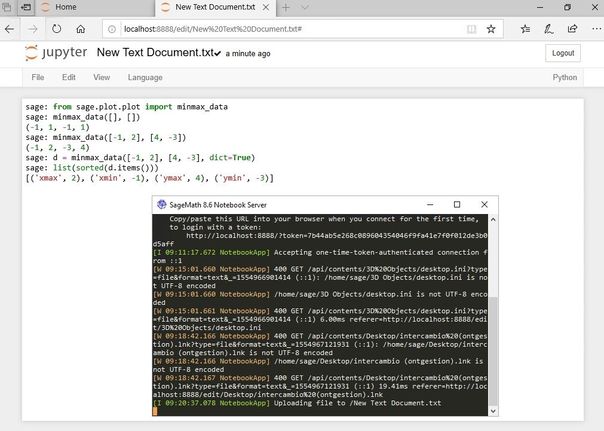The width and height of the screenshot is (604, 431).
Task: Click the site info icon in address bar
Action: click(x=112, y=29)
